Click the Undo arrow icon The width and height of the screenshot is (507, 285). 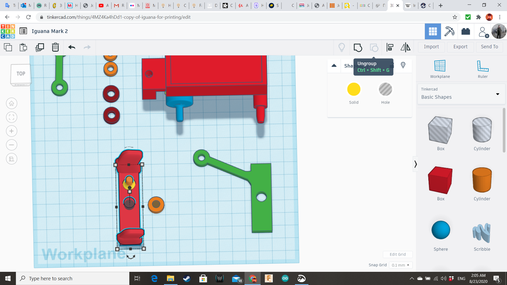(x=72, y=47)
